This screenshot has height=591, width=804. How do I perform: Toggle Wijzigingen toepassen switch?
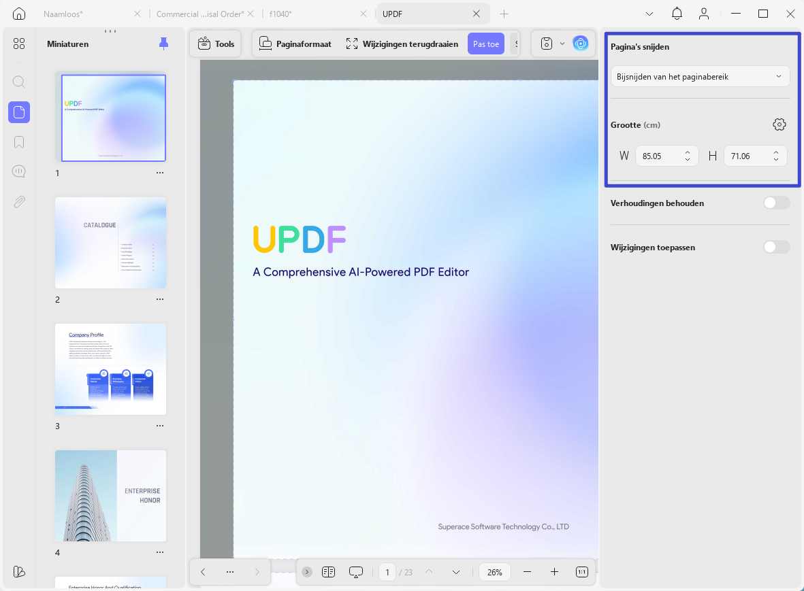[x=776, y=248]
